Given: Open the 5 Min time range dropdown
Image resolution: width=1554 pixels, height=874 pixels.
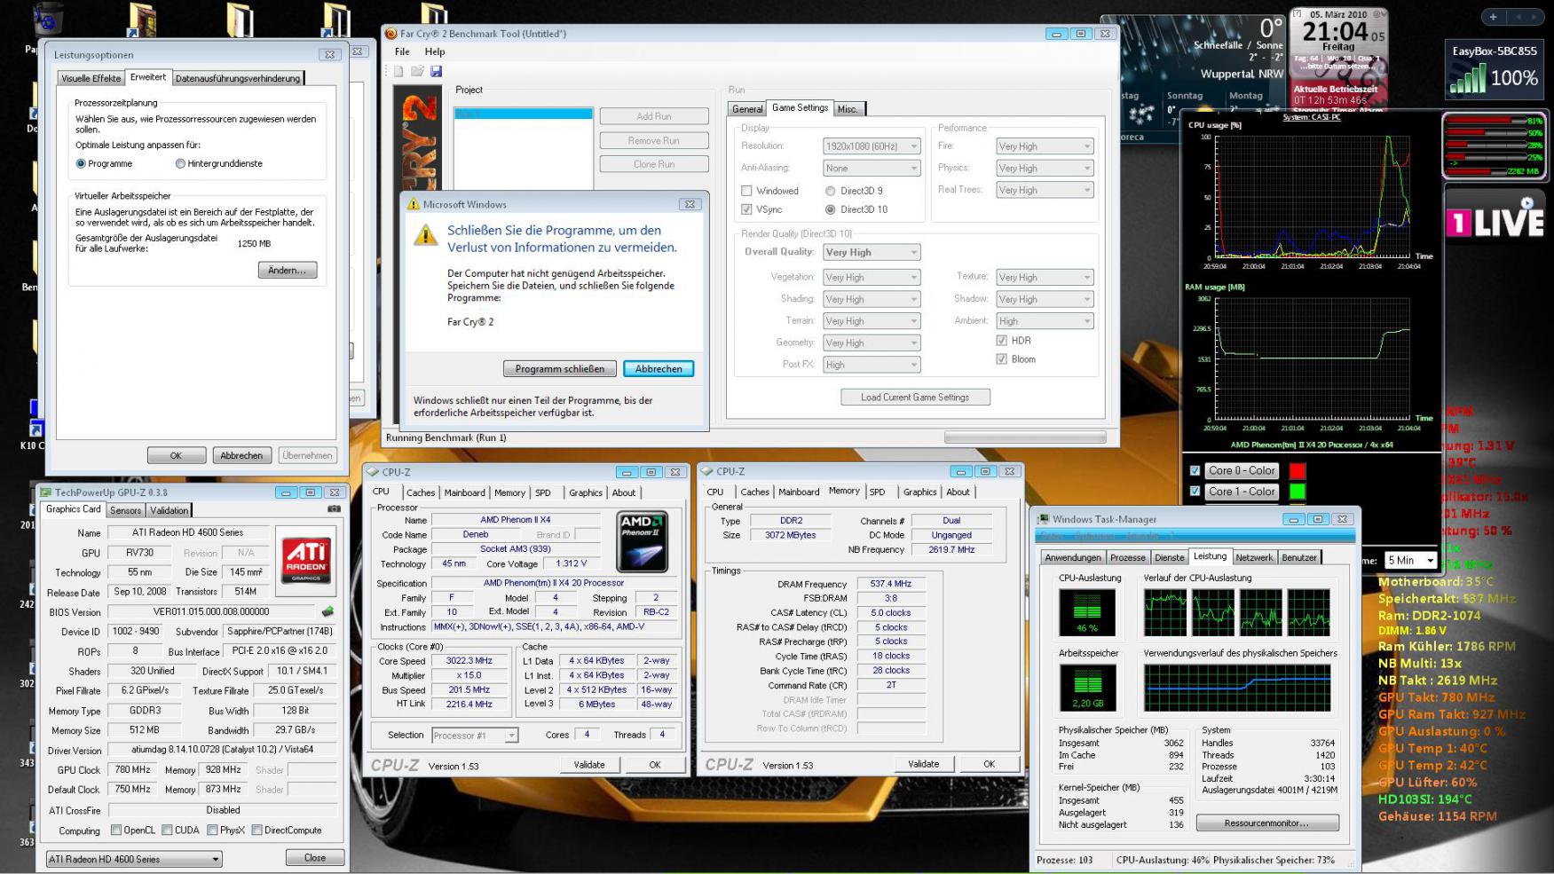Looking at the screenshot, I should pyautogui.click(x=1411, y=561).
